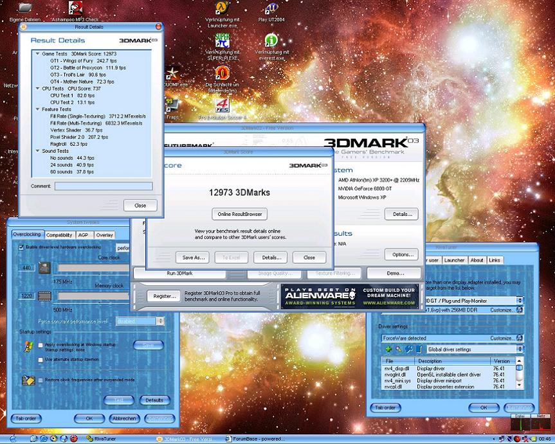Click the Register... button

point(165,296)
